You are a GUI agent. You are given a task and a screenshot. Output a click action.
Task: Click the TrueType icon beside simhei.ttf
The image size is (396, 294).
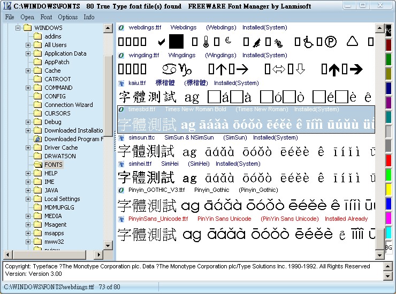click(x=121, y=164)
